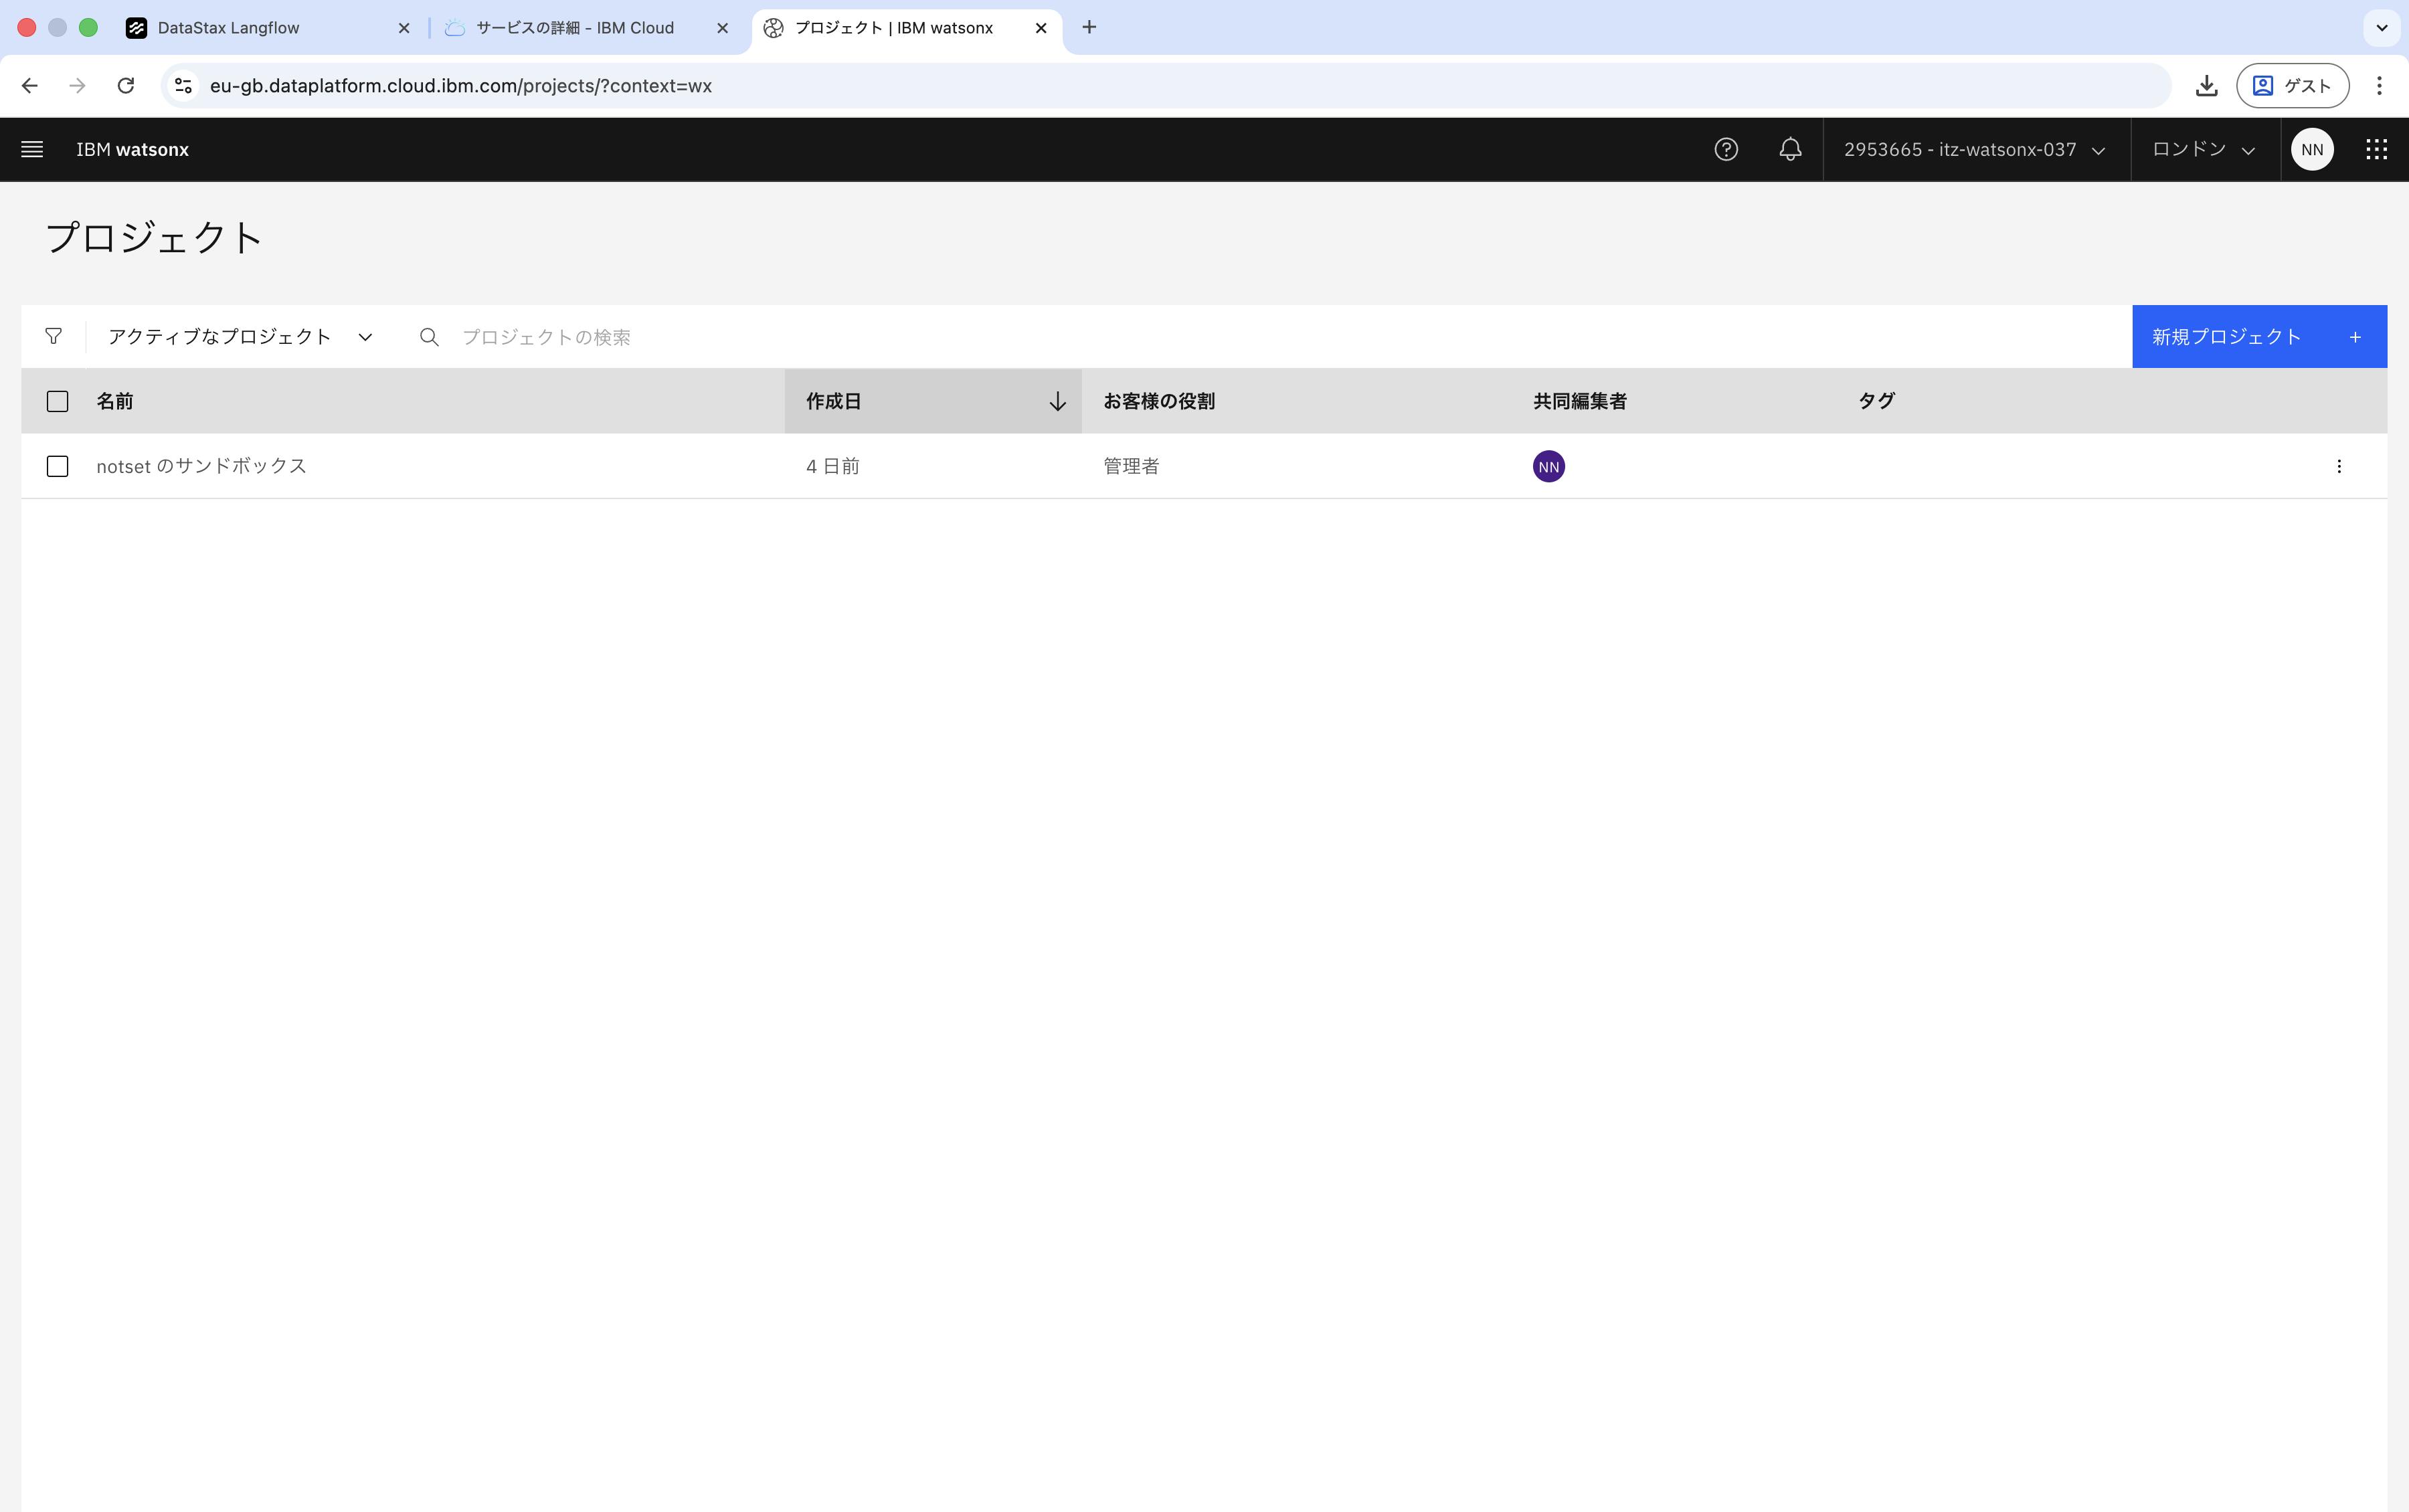Image resolution: width=2409 pixels, height=1512 pixels.
Task: Click the help question mark icon
Action: tap(1726, 150)
